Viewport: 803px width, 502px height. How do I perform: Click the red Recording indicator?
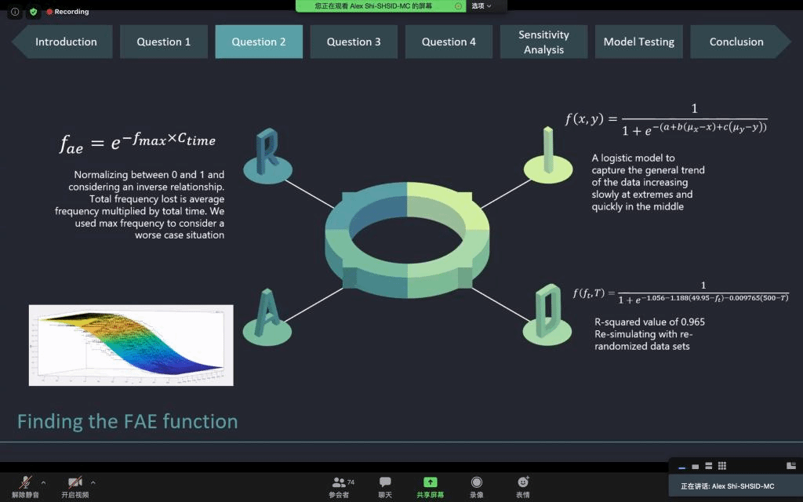point(67,11)
